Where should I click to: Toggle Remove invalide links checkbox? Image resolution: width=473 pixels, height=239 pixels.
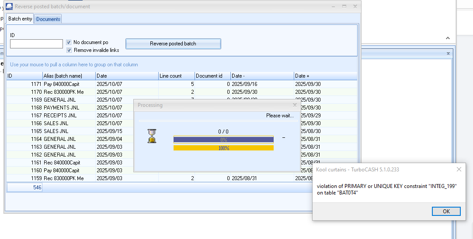click(x=69, y=50)
